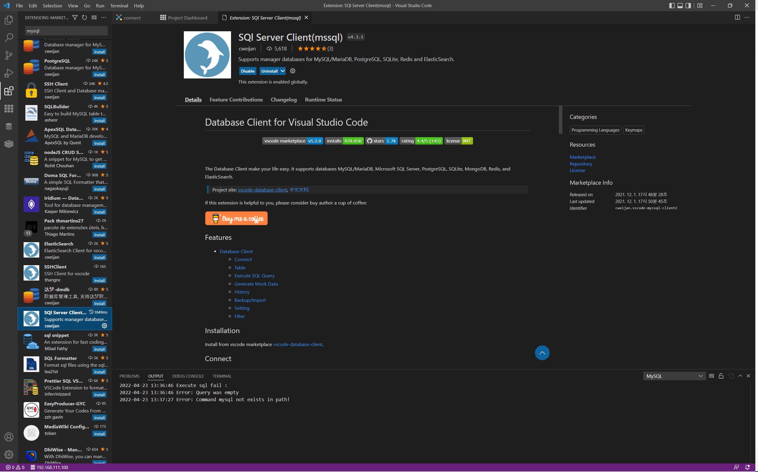Screen dimensions: 758x472
Task: Filter extensions with the funnel icon
Action: coord(75,17)
